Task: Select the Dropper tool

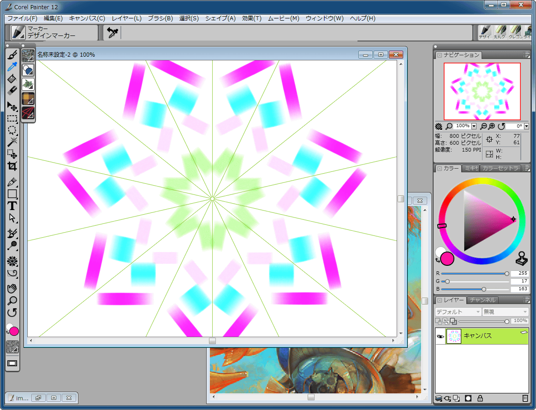Action: click(12, 67)
